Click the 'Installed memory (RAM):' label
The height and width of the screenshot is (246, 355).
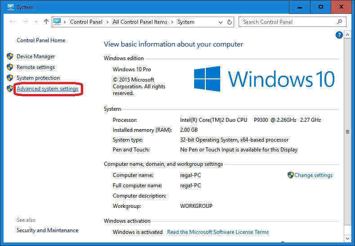(x=142, y=130)
